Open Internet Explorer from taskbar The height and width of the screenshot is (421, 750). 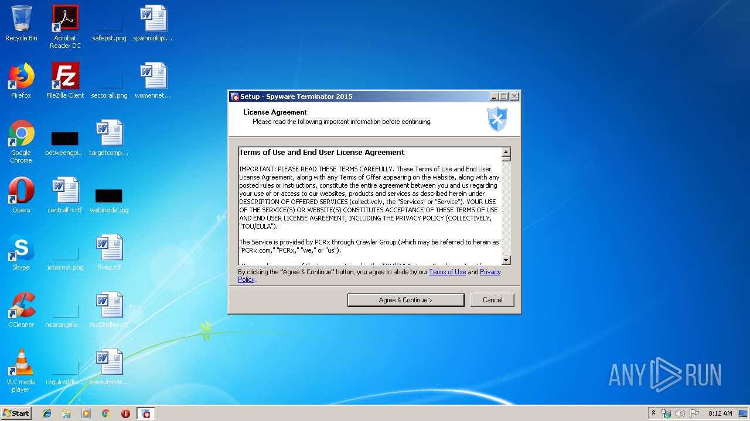click(47, 413)
